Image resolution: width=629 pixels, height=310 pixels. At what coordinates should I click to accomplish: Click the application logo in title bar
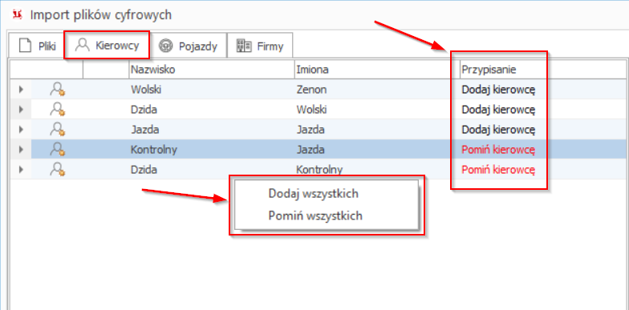point(18,14)
